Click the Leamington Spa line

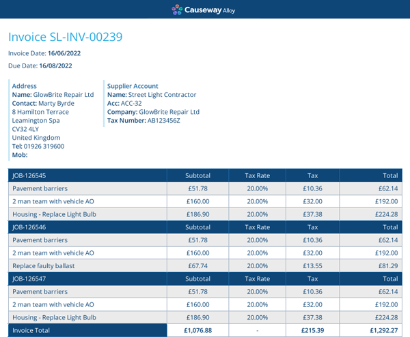(x=36, y=121)
